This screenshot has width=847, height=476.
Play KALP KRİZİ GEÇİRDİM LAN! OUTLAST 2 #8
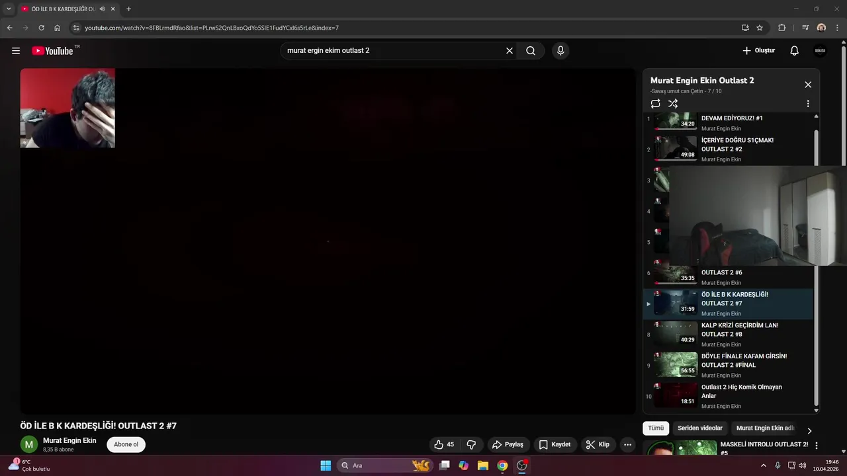729,335
